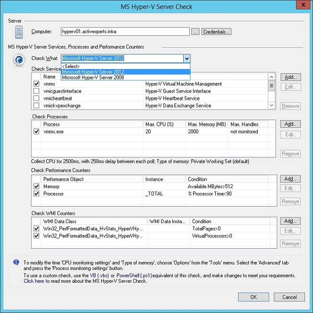Choose the <Select> dropdown option
The width and height of the screenshot is (313, 313).
tap(126, 66)
